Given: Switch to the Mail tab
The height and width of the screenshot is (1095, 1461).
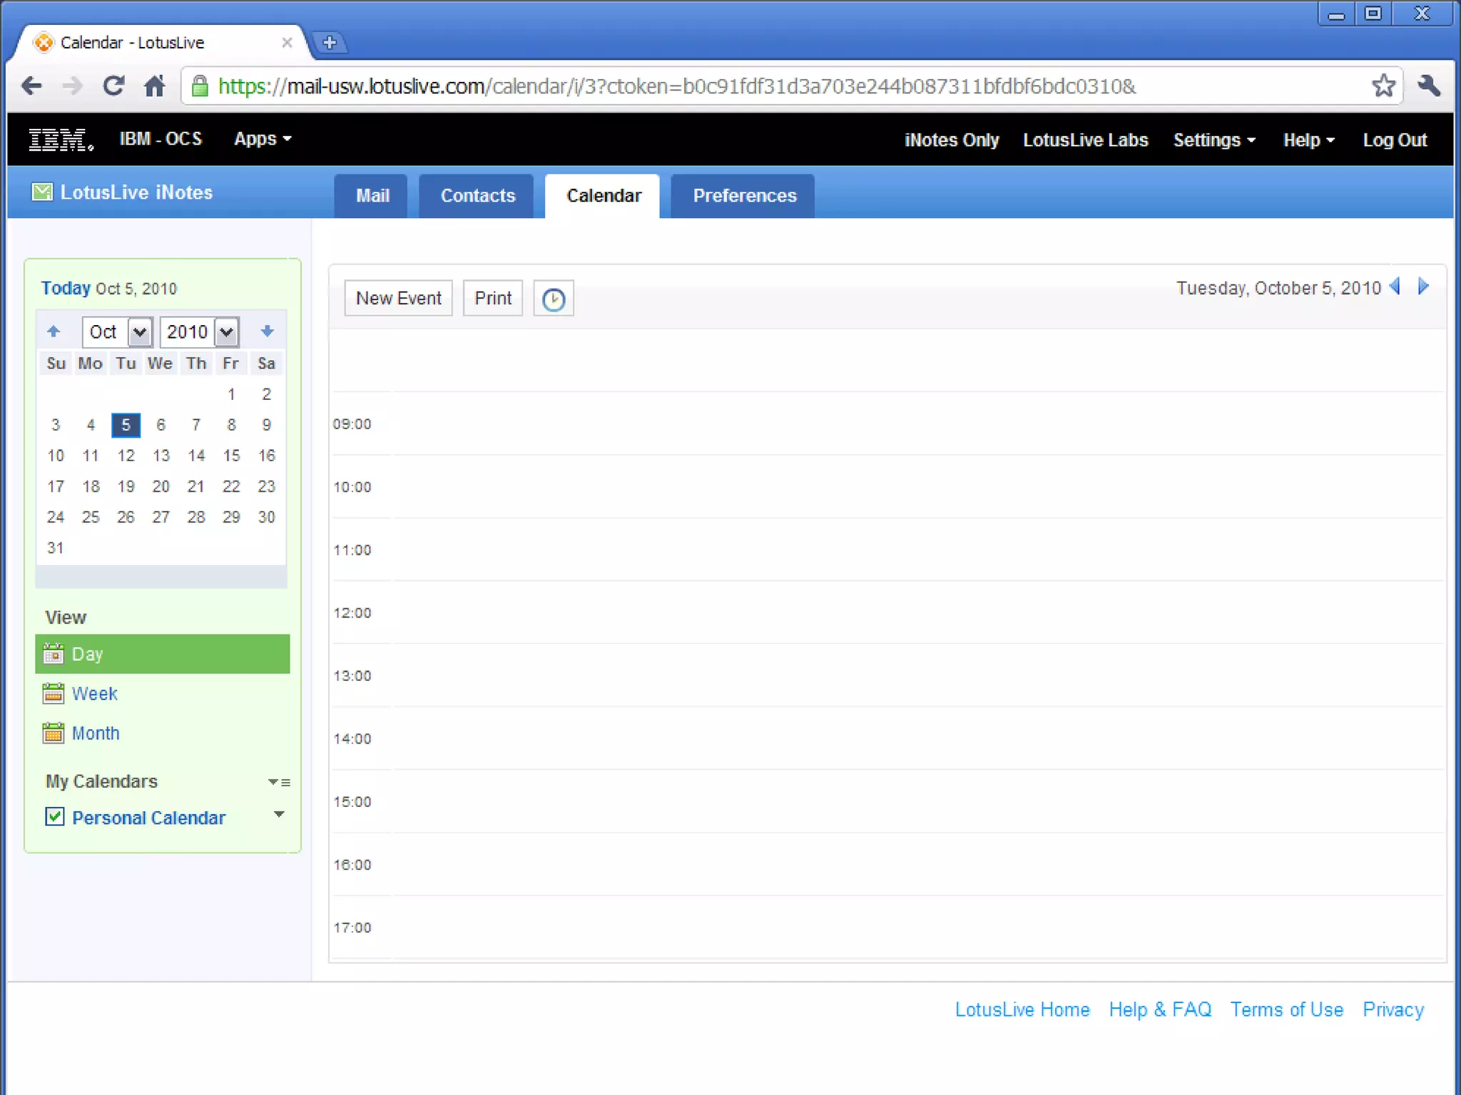Looking at the screenshot, I should 372,196.
